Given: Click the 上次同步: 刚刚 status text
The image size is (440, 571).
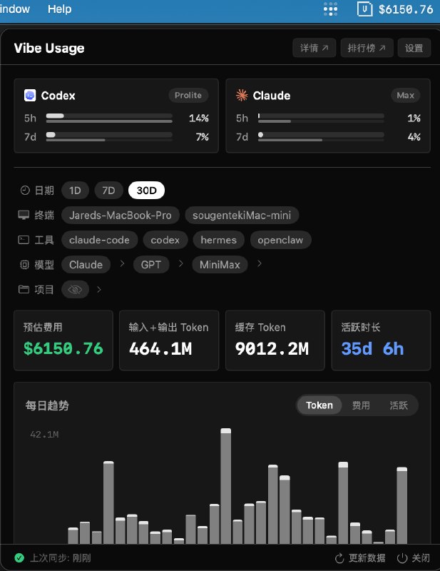Looking at the screenshot, I should click(x=61, y=558).
